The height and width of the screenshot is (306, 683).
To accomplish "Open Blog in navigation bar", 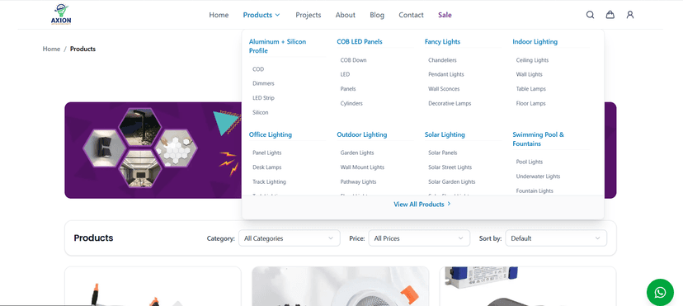I will tap(377, 15).
